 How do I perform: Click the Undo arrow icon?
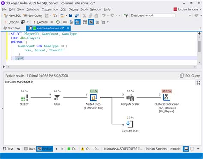104,15
